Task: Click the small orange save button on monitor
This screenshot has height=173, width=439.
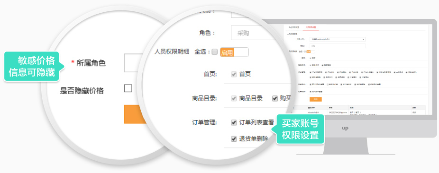Action: tap(316, 99)
